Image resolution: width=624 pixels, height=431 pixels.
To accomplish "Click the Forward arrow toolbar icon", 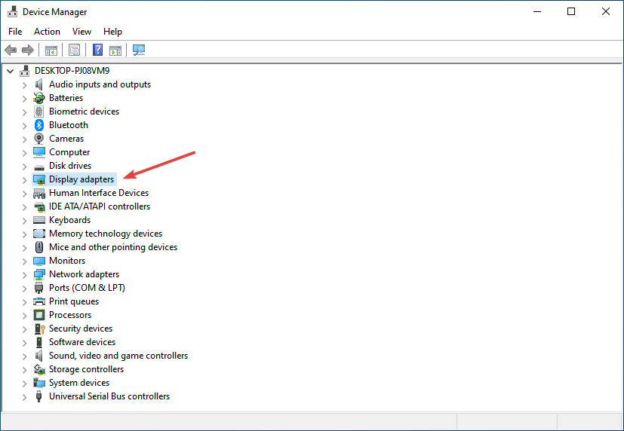I will [27, 50].
